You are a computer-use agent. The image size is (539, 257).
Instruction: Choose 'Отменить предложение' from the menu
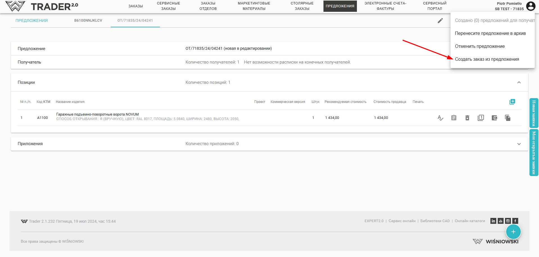(480, 46)
